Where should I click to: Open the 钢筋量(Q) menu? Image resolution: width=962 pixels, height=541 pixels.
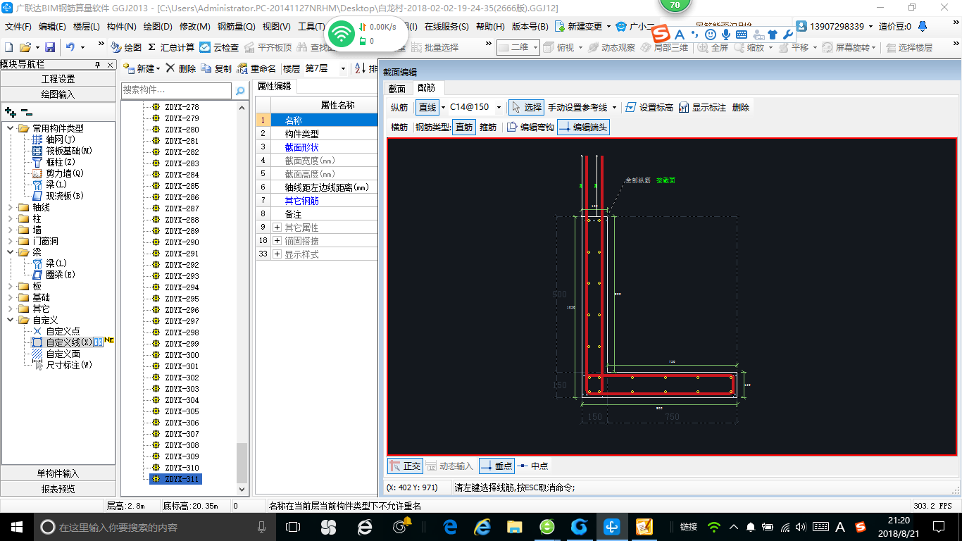pyautogui.click(x=236, y=27)
